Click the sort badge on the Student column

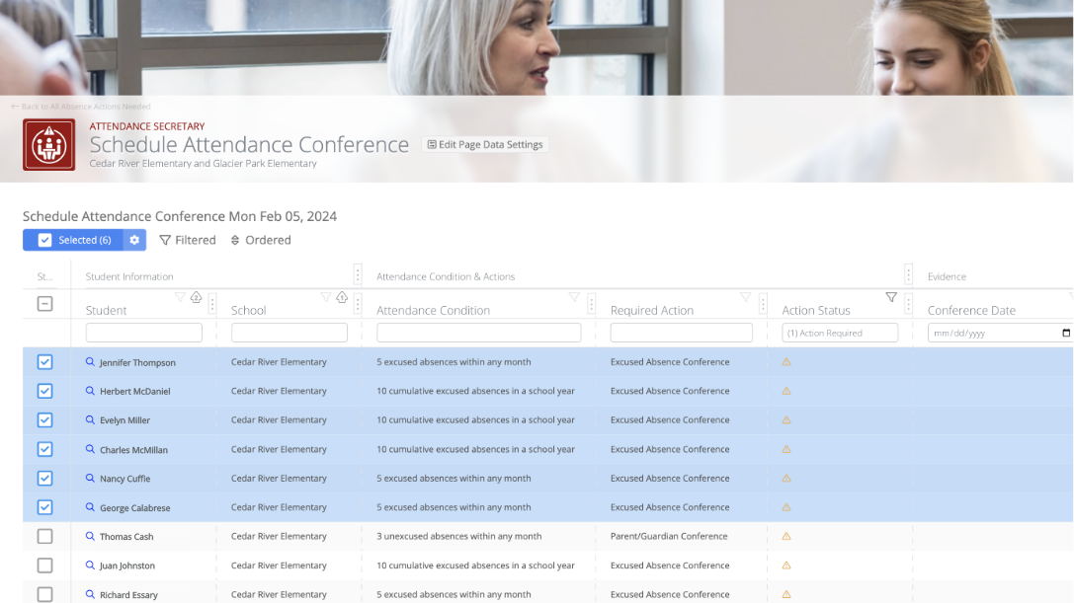[x=195, y=297]
